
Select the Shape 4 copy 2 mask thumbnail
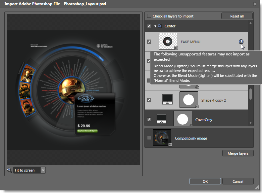(189, 100)
